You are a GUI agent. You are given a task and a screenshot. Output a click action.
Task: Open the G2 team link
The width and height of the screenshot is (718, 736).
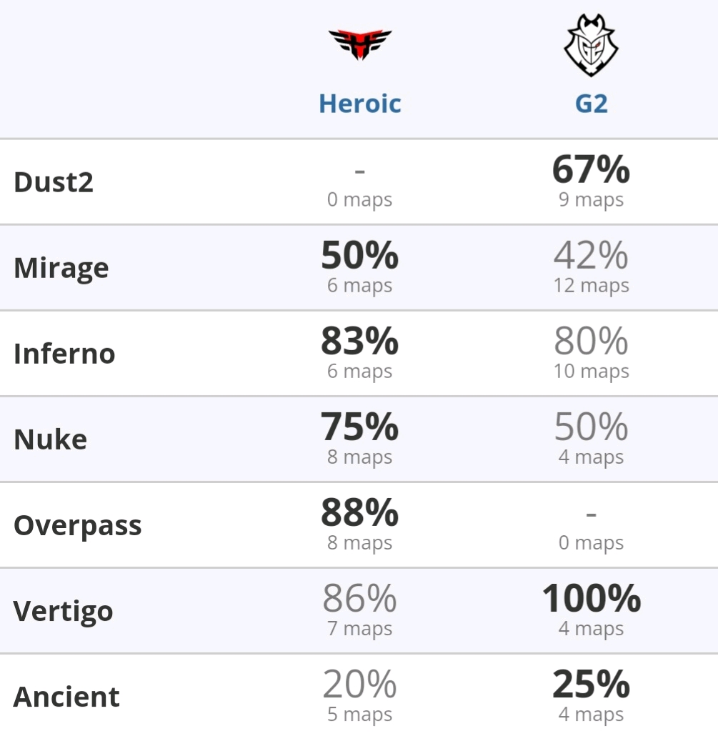point(592,104)
